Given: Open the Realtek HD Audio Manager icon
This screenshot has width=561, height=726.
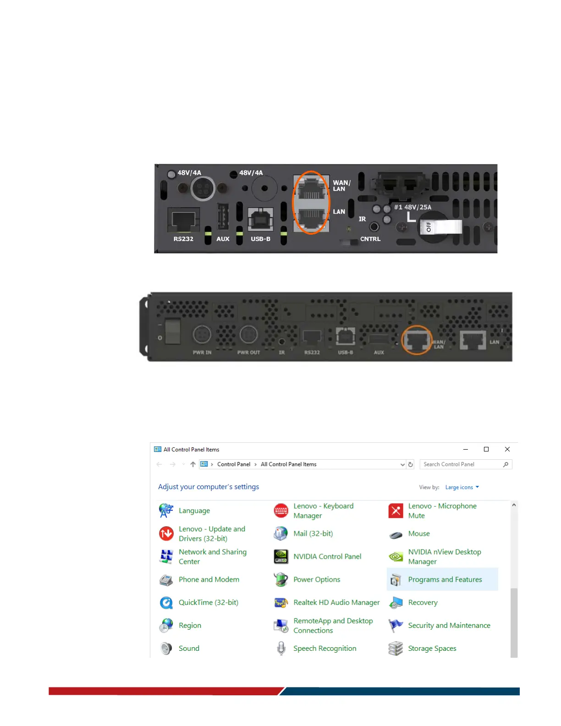Looking at the screenshot, I should click(x=280, y=603).
